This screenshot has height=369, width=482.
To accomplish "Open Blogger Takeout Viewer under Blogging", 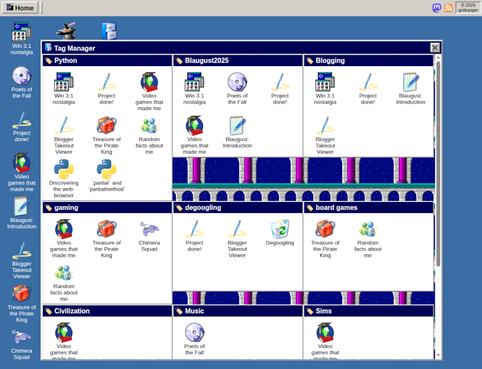I will pos(325,135).
